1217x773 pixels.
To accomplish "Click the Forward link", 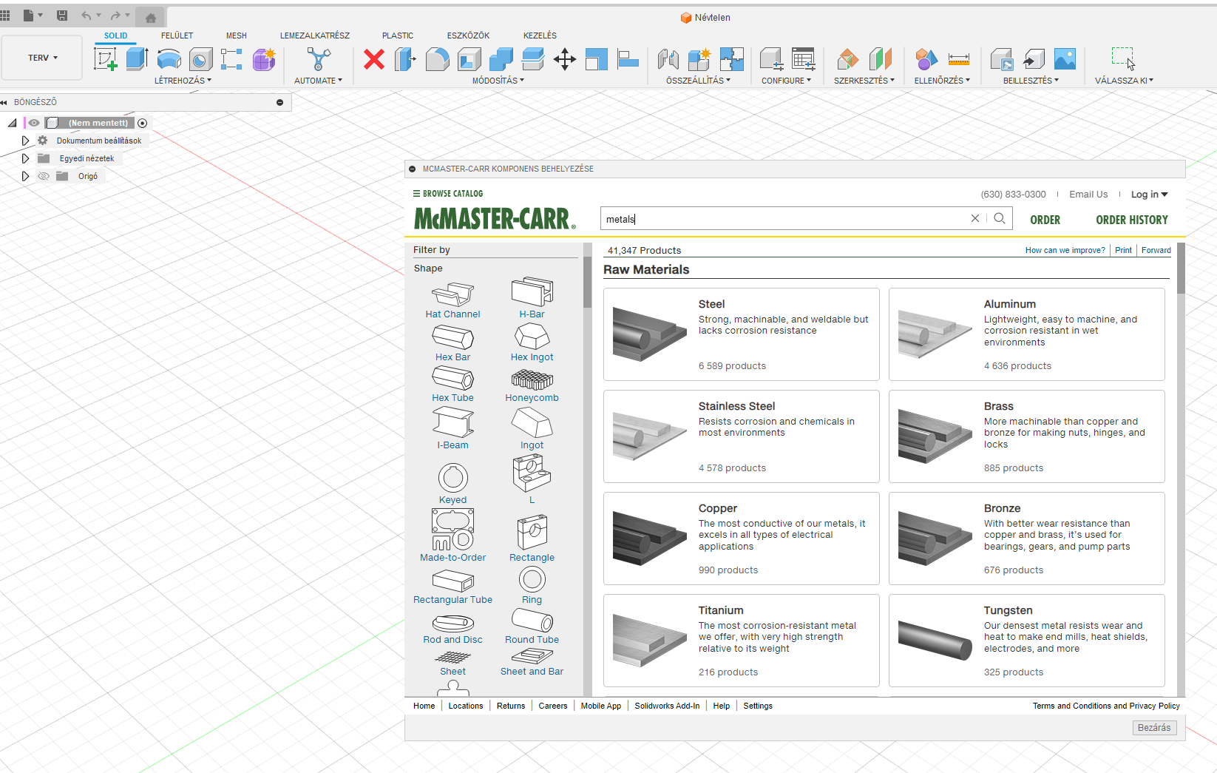I will coord(1156,250).
